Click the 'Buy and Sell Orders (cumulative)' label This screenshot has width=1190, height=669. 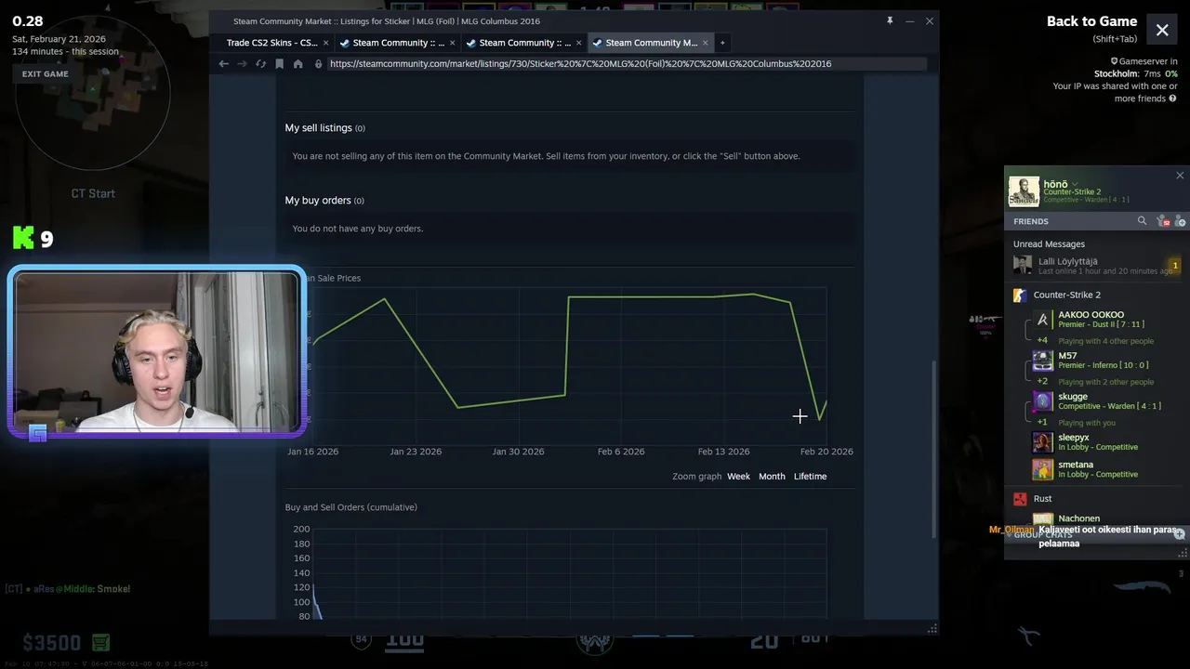[350, 507]
